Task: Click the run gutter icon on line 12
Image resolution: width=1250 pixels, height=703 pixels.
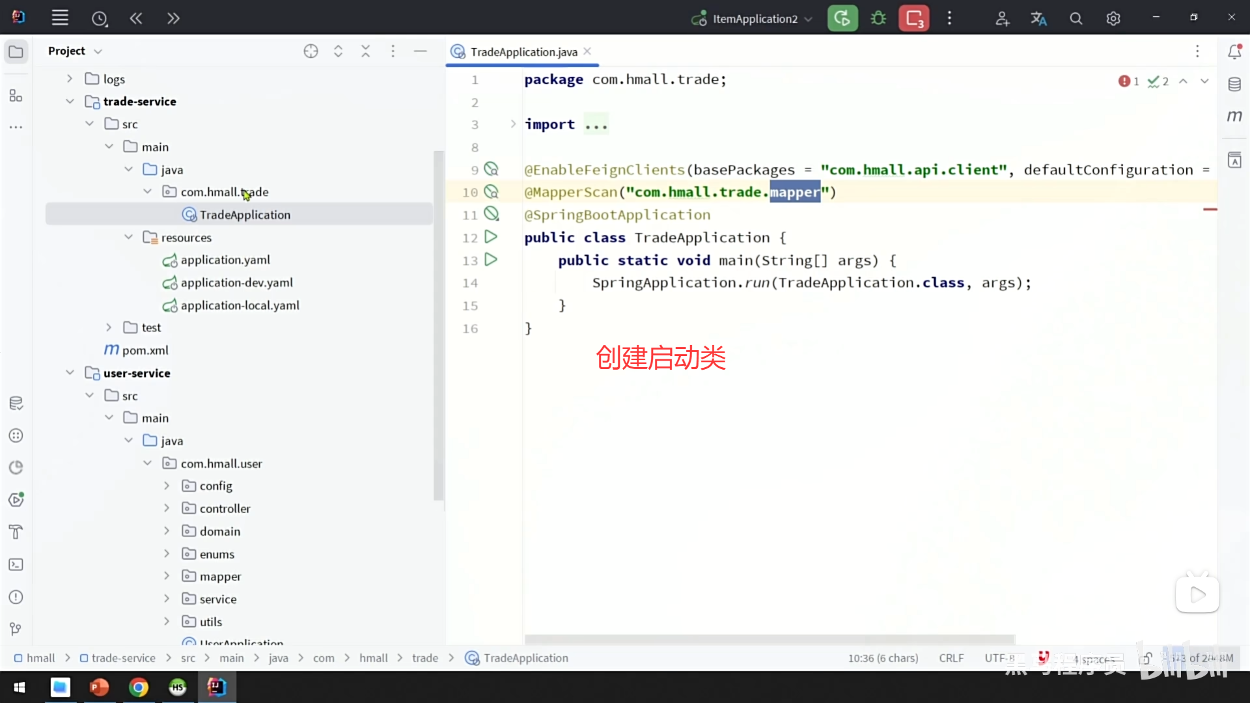Action: coord(492,237)
